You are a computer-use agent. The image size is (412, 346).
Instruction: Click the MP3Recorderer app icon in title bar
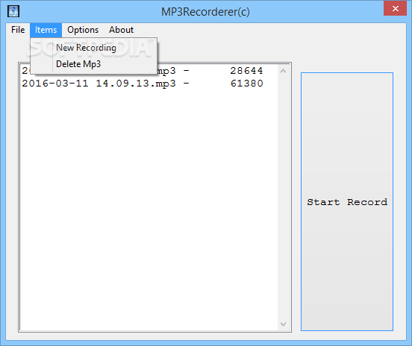tap(13, 11)
